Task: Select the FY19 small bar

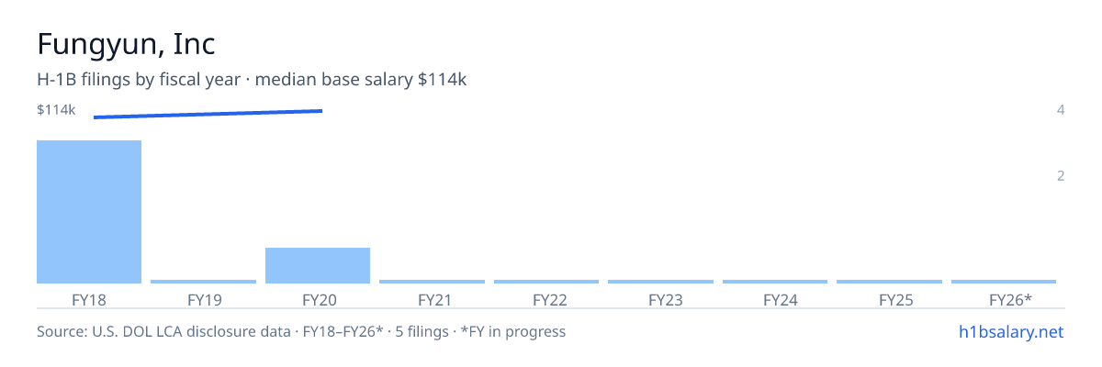Action: pos(203,282)
